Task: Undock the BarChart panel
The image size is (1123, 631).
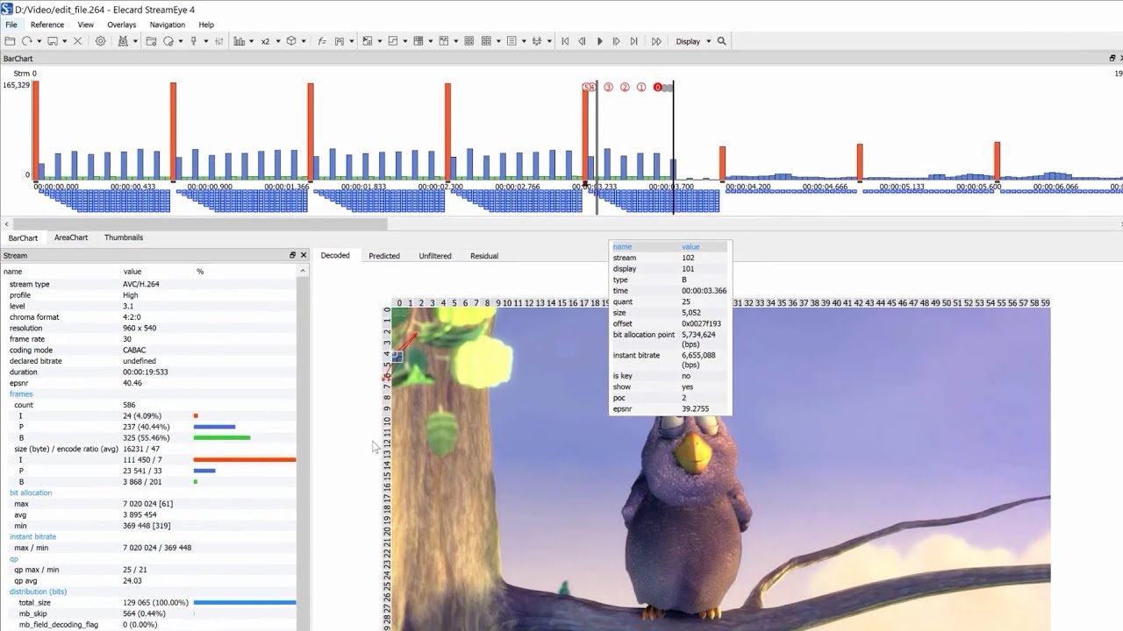Action: coord(1112,58)
